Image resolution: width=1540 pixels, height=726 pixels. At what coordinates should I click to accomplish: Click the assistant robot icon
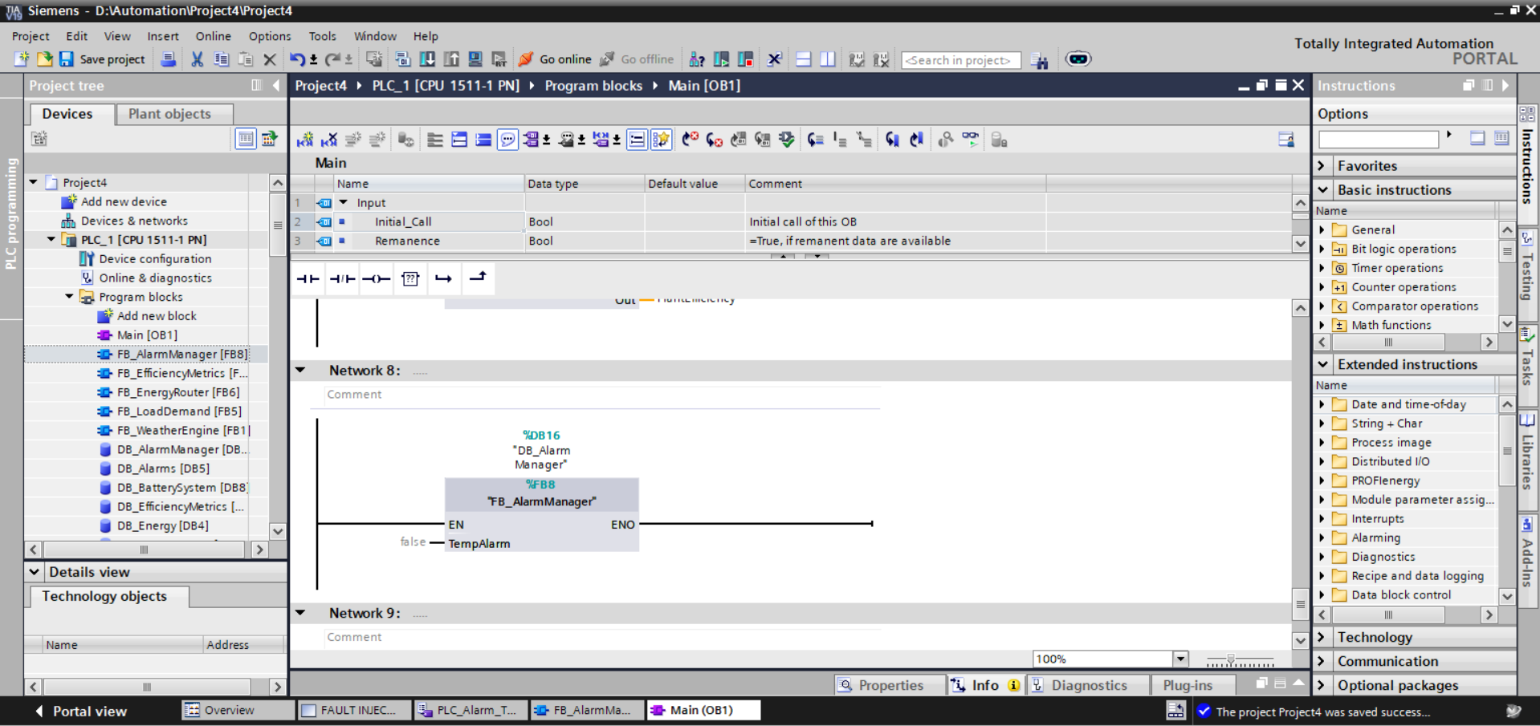point(1078,59)
